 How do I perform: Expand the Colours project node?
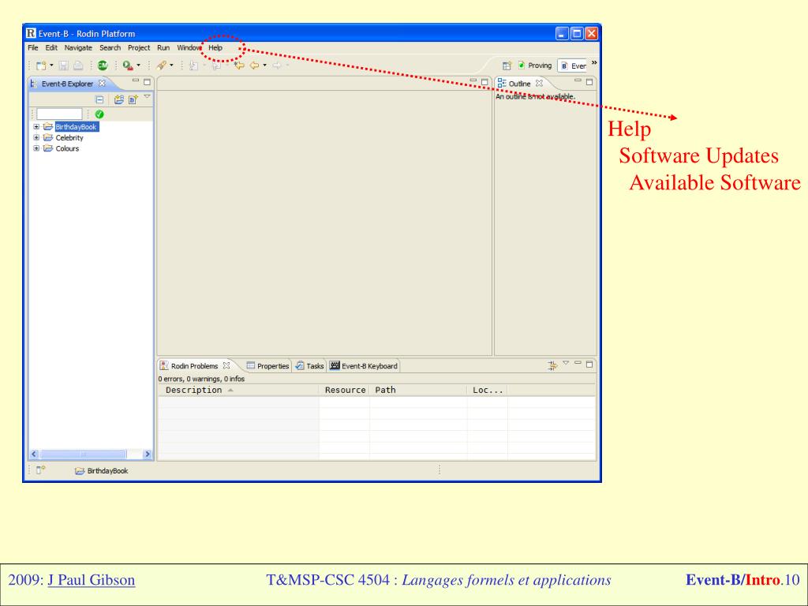click(x=36, y=148)
